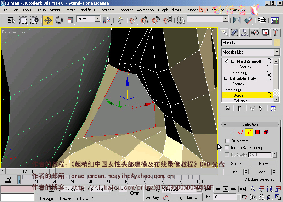Toggle MeshSmooth modifier light bulb
Image resolution: width=283 pixels, height=202 pixels.
click(x=227, y=61)
